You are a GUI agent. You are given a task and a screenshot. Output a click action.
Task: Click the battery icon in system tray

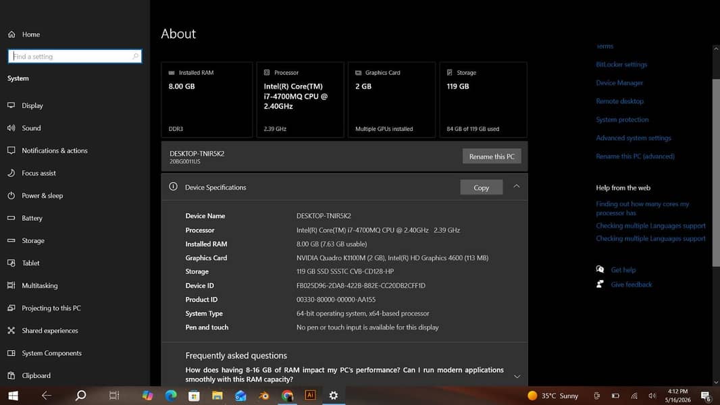click(615, 396)
